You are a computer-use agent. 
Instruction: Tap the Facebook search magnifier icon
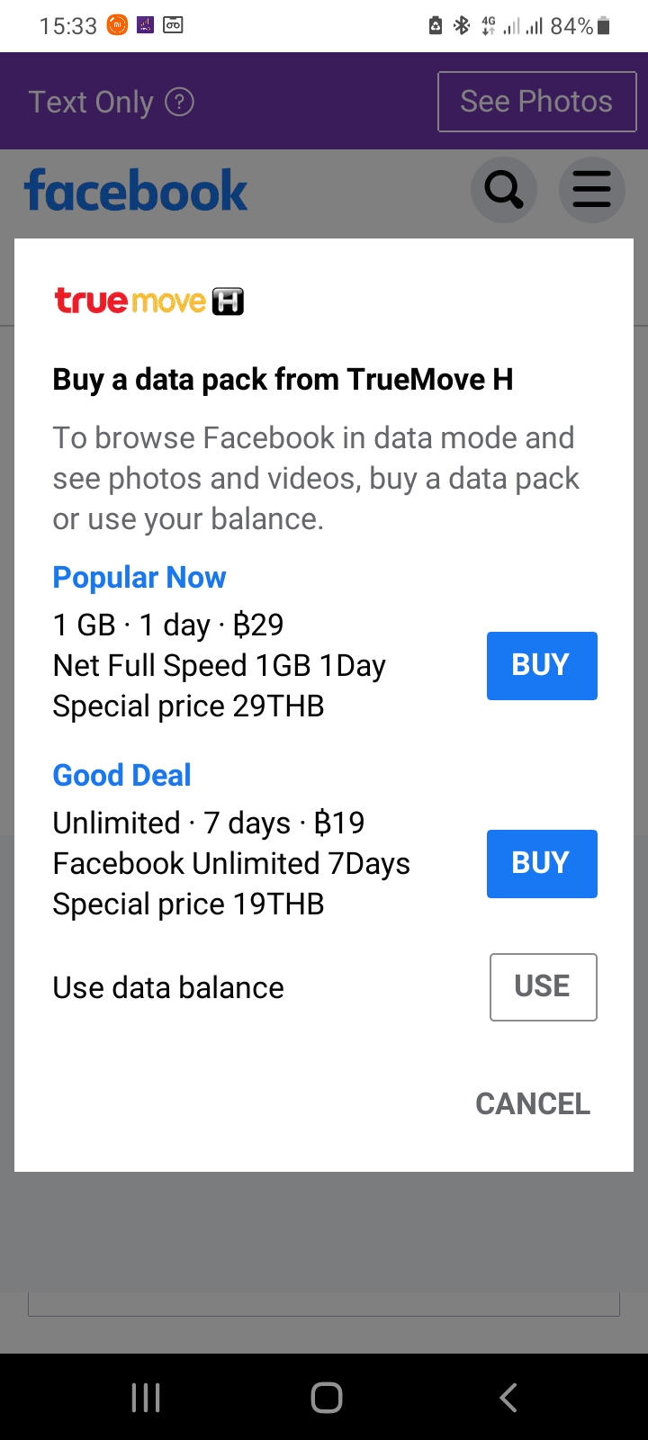click(504, 190)
